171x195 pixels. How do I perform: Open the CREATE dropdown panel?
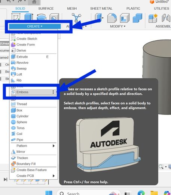[35, 26]
